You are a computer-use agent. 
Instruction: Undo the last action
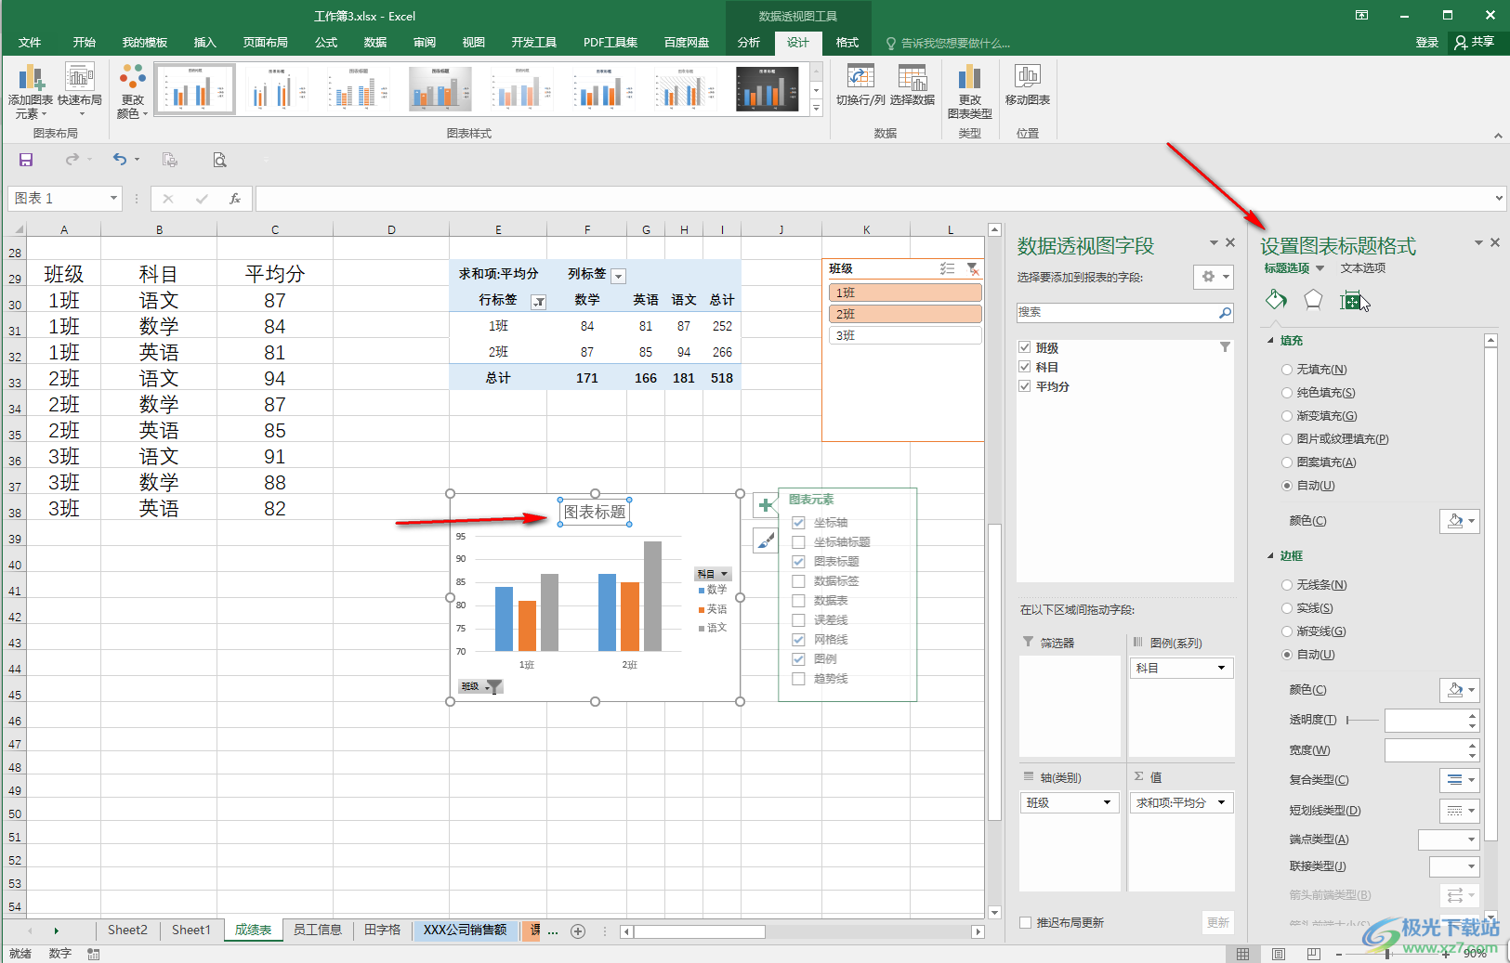(120, 160)
